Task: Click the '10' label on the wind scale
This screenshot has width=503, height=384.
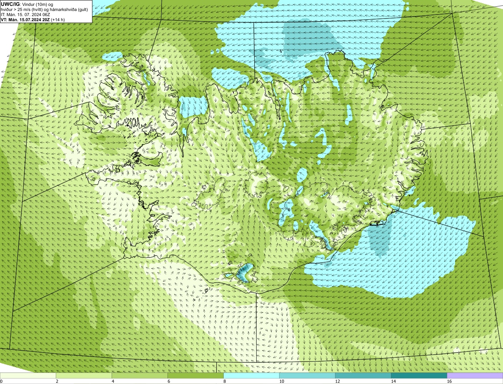Action: tap(281, 381)
